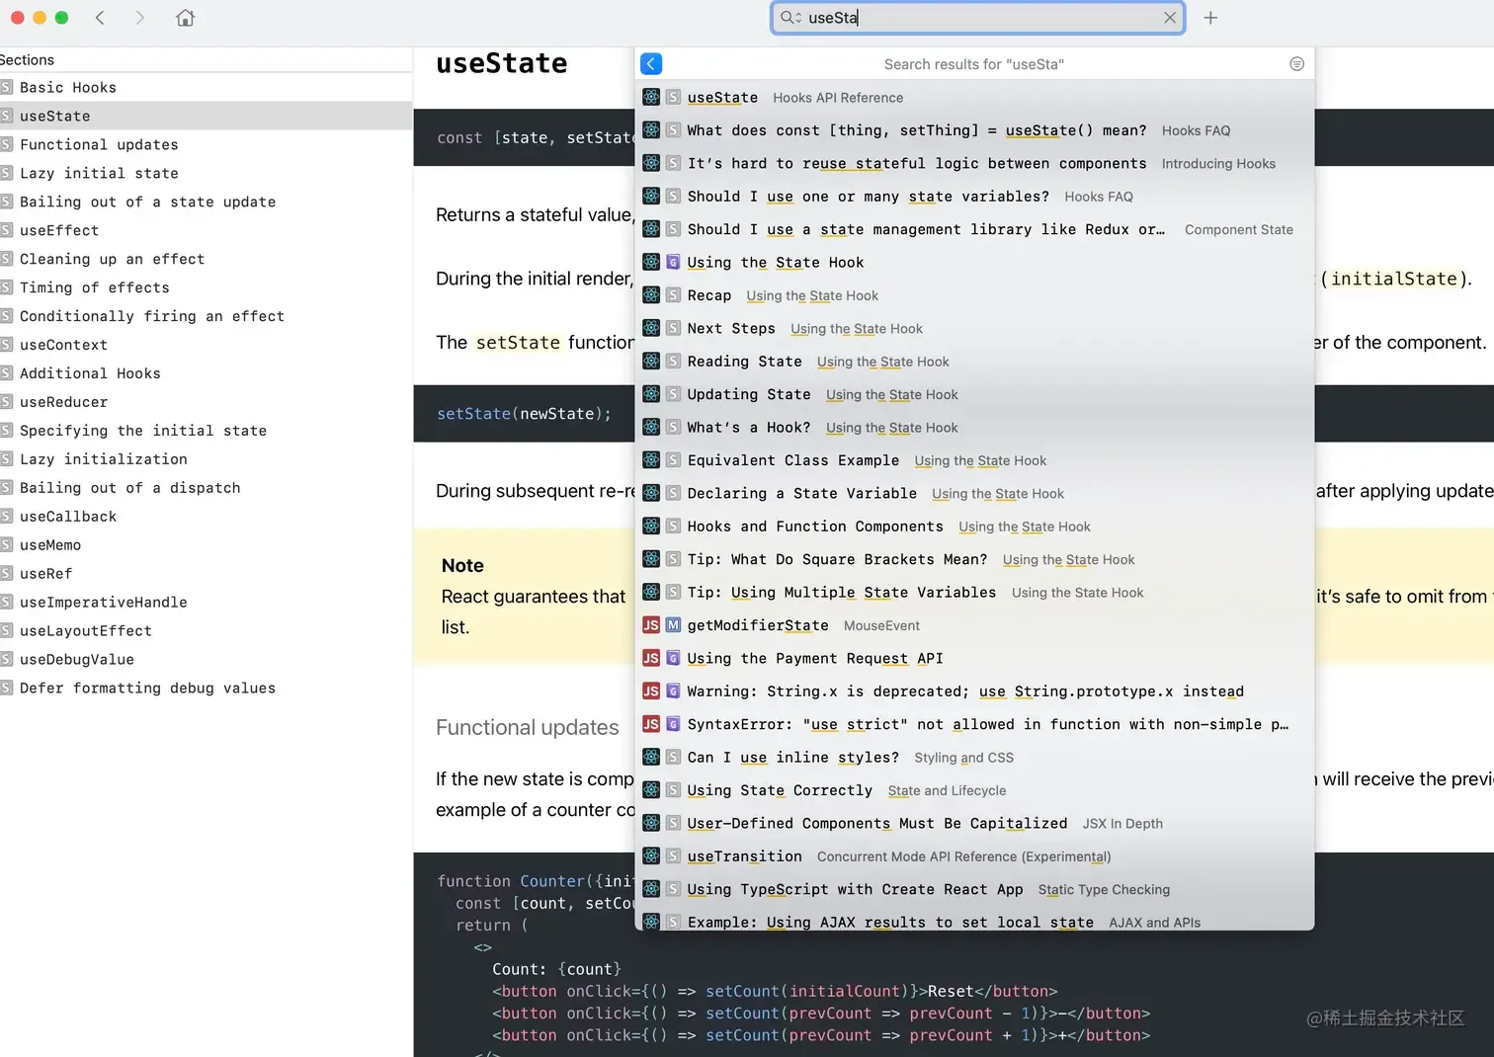
Task: Click the React icon beside useState result
Action: coord(651,98)
